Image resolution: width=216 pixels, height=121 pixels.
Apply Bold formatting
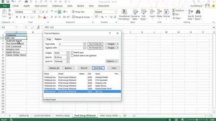pos(17,17)
